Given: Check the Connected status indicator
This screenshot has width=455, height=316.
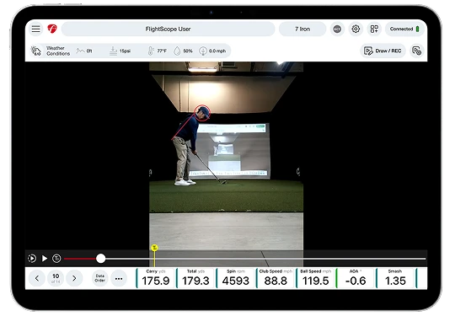Looking at the screenshot, I should (404, 29).
